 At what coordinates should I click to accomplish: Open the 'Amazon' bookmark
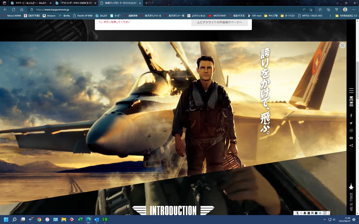pyautogui.click(x=49, y=16)
